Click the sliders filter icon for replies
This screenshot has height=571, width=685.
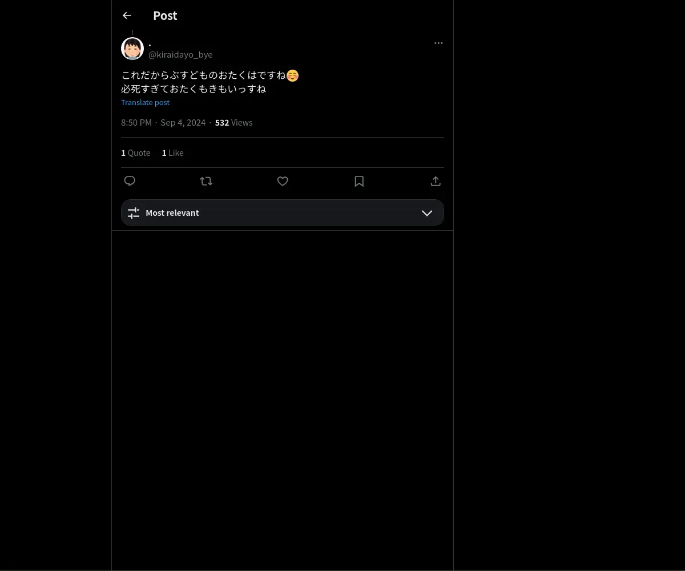(x=134, y=213)
